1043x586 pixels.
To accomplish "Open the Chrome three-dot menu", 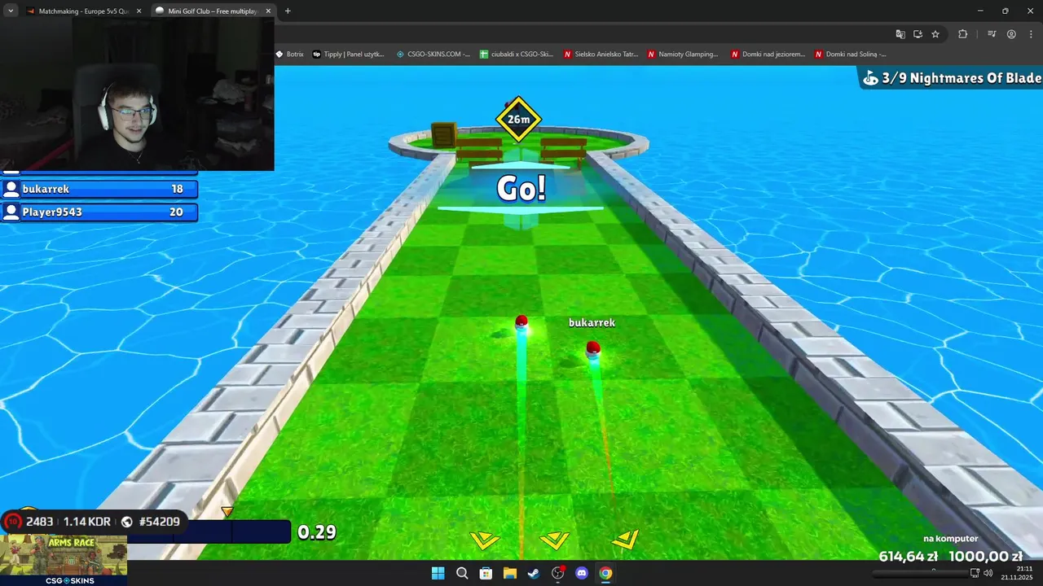I will point(1030,34).
